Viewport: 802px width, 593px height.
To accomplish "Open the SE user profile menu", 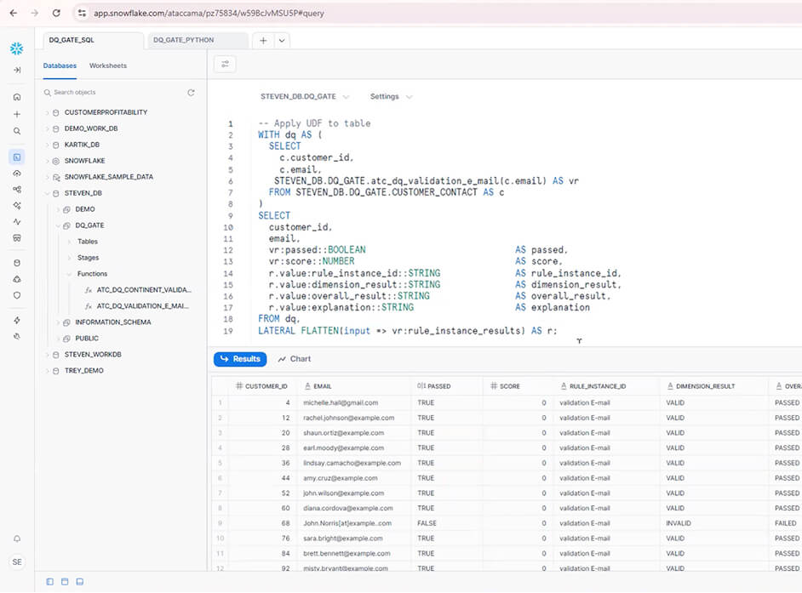I will pyautogui.click(x=17, y=562).
